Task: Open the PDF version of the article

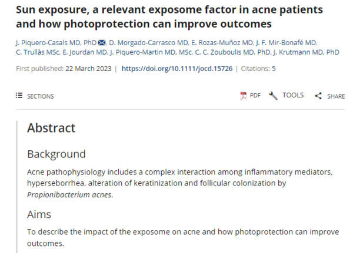Action: click(255, 96)
